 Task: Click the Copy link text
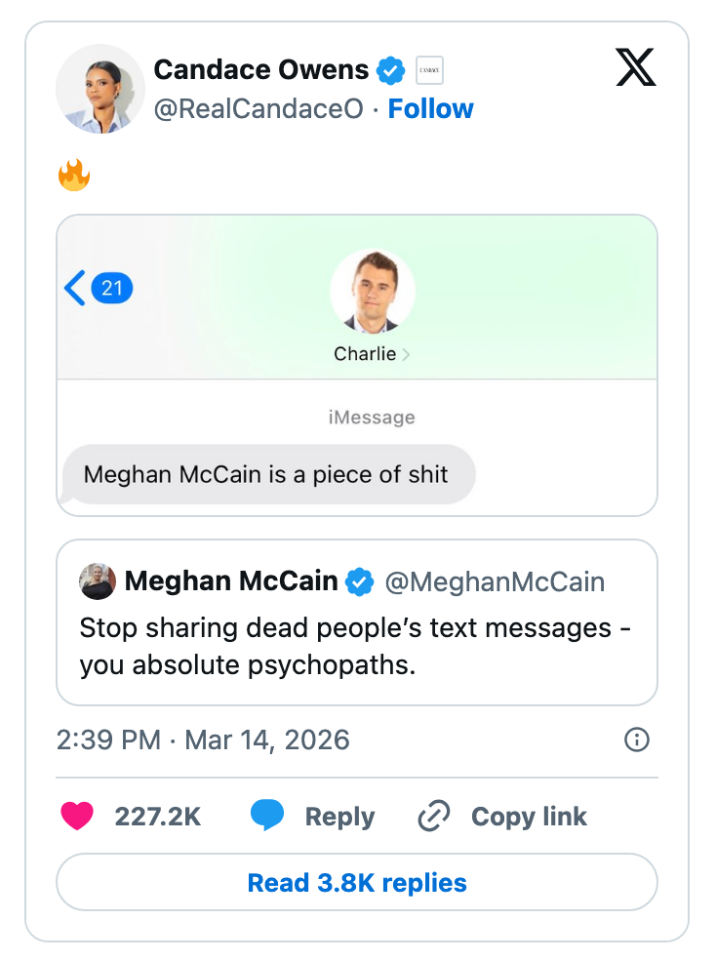[x=529, y=816]
